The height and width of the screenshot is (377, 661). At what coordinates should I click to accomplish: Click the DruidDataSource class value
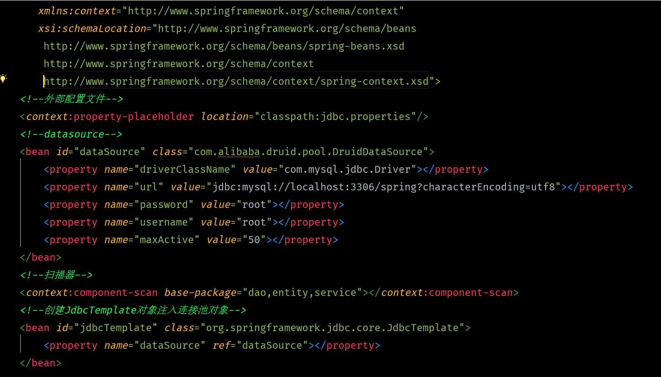(308, 151)
